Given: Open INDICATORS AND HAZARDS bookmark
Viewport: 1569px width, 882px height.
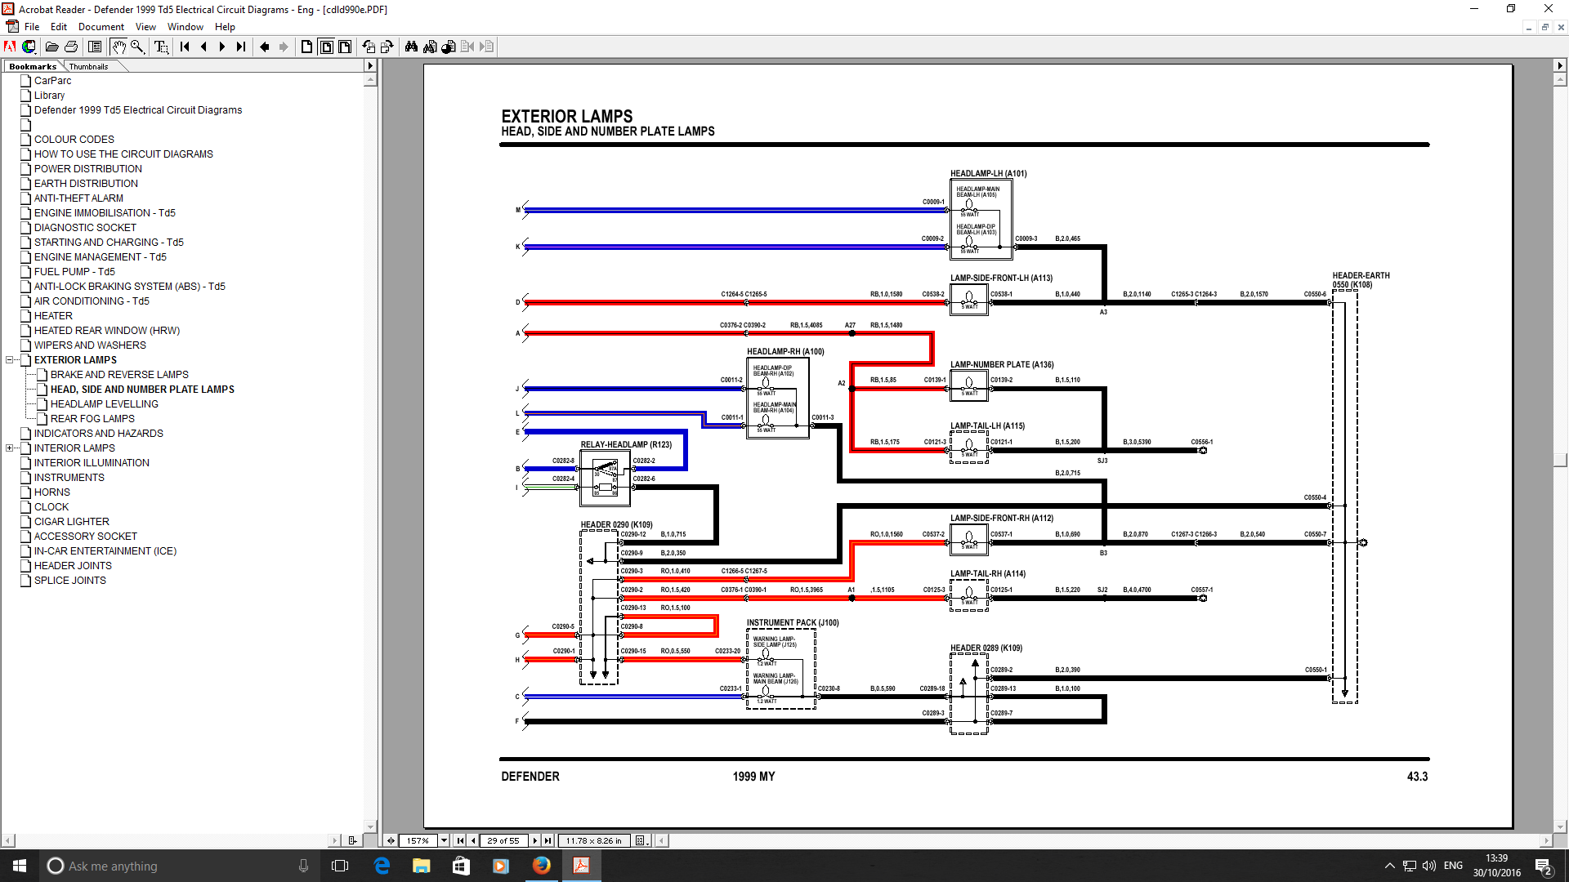Looking at the screenshot, I should tap(99, 434).
